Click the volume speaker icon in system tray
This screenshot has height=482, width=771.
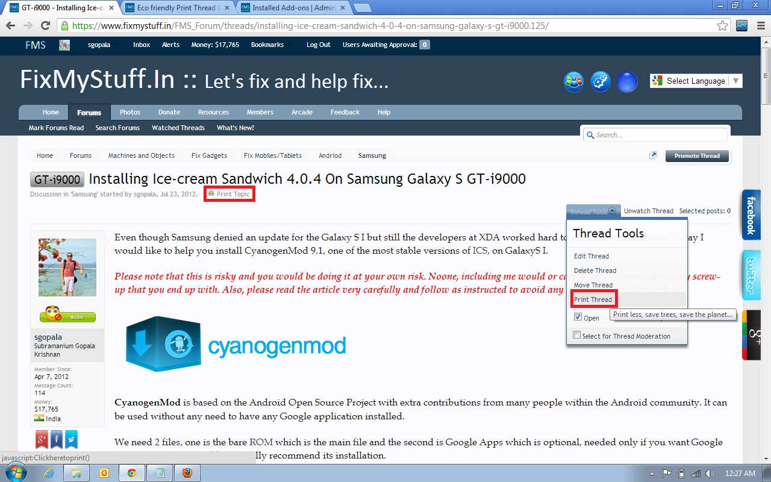point(711,474)
